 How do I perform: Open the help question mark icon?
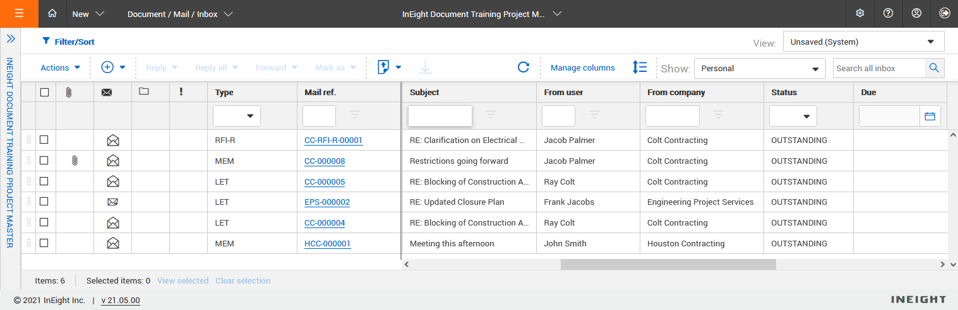(888, 13)
